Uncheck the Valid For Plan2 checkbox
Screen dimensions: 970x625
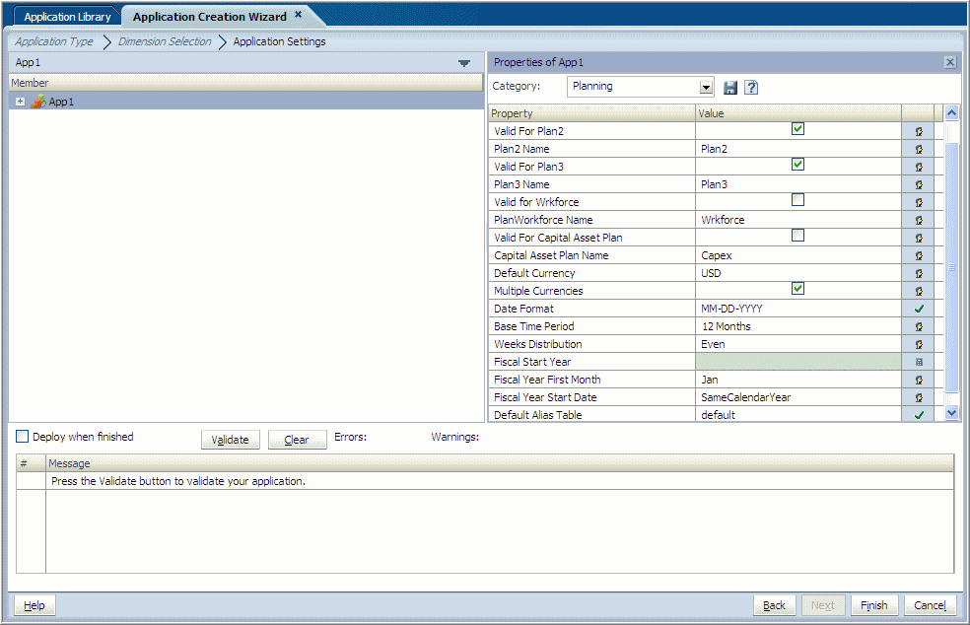(x=798, y=129)
